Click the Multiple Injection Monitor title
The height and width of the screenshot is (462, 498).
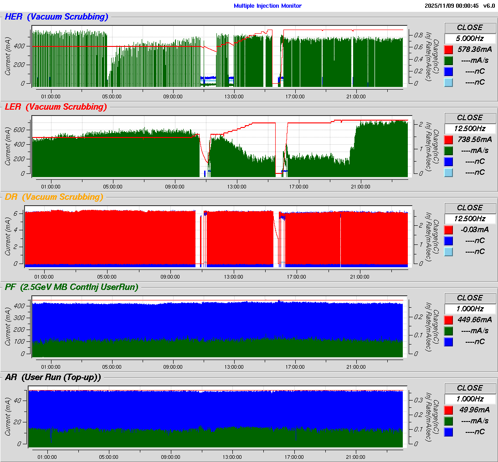267,6
